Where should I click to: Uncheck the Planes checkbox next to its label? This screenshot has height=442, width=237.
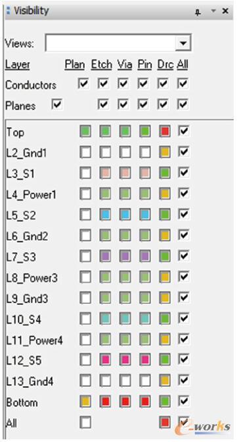pos(57,105)
